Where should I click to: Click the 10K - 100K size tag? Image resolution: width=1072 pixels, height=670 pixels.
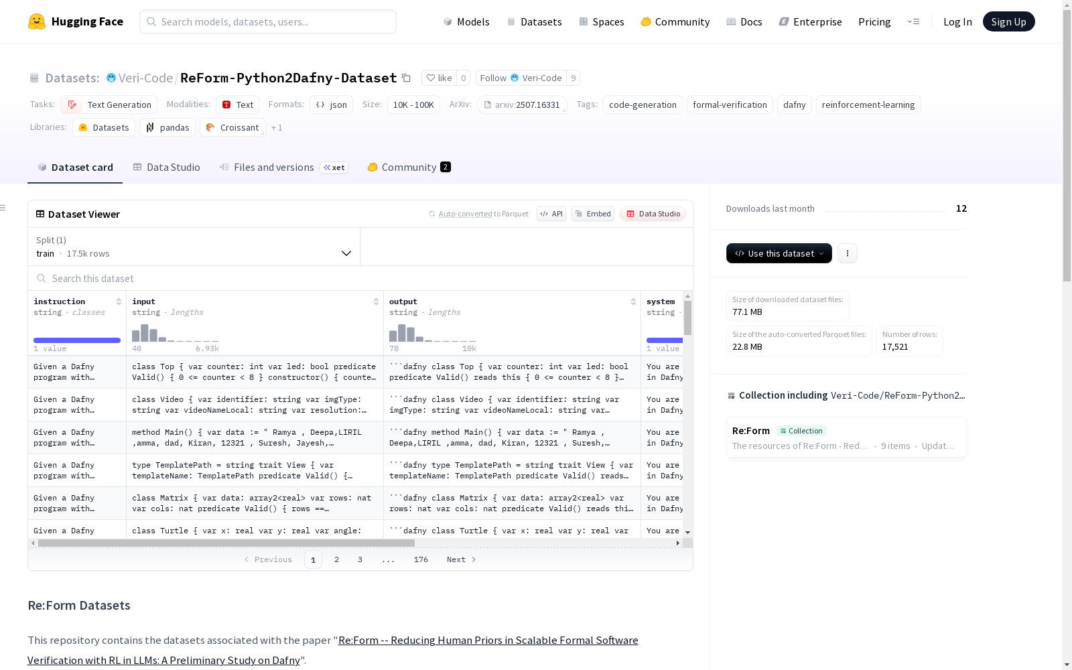413,105
